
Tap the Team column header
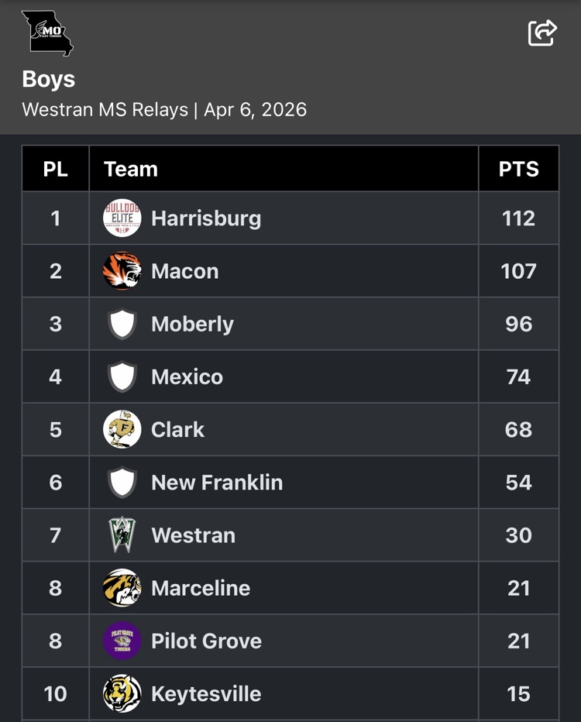pyautogui.click(x=131, y=169)
